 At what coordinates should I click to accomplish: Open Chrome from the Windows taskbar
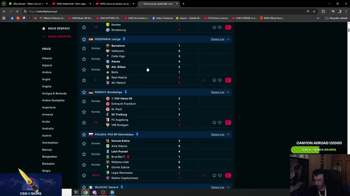(86, 192)
